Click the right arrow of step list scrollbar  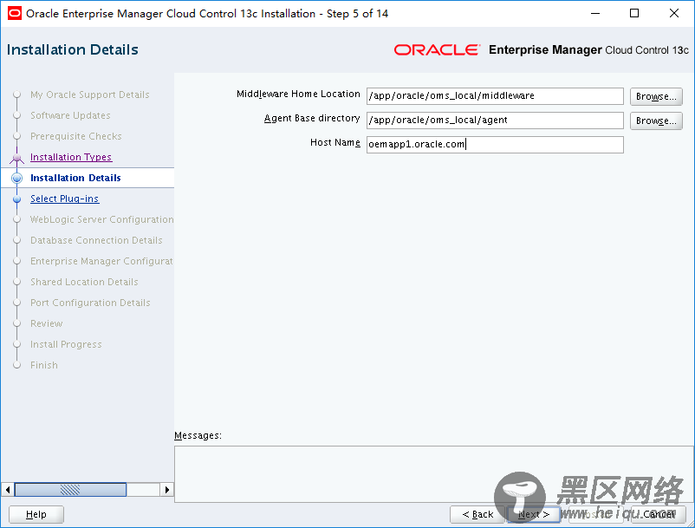click(x=166, y=490)
